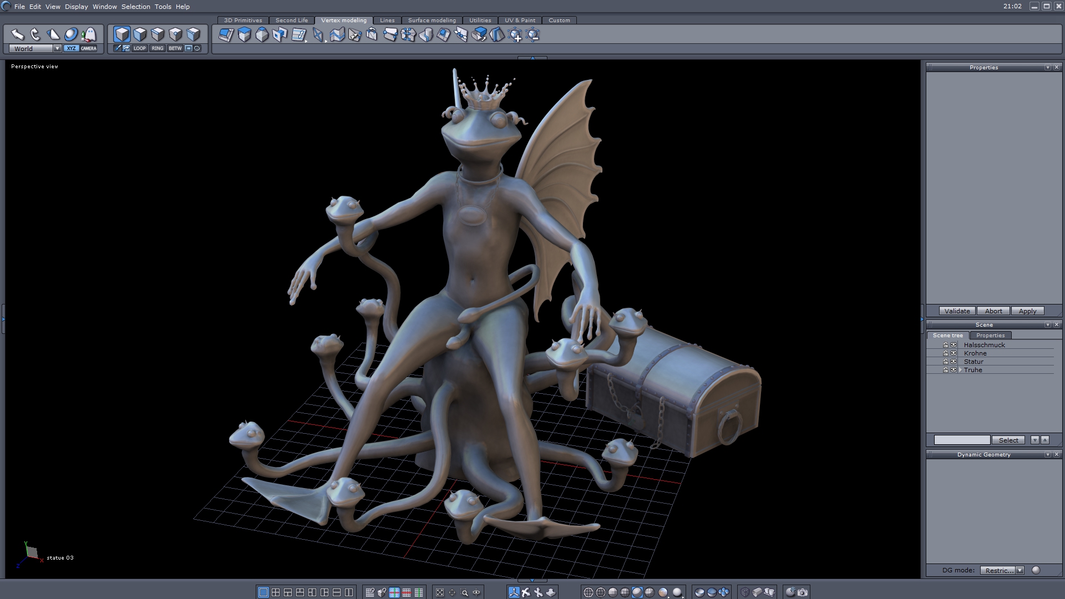1065x599 pixels.
Task: Switch to the Surface modeling tab
Action: click(432, 21)
